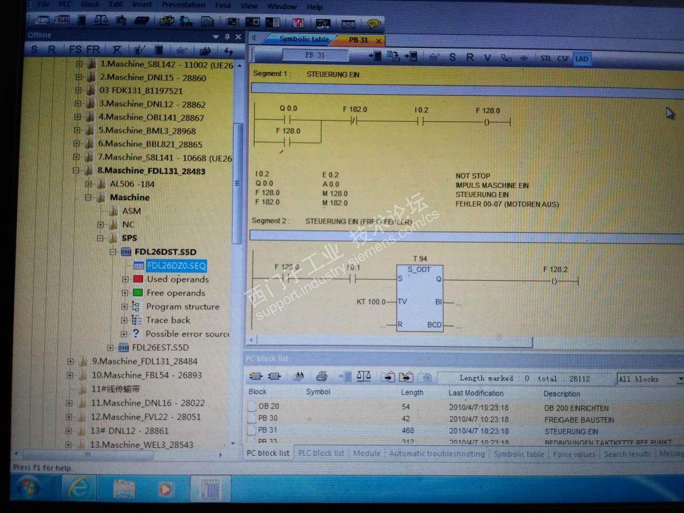Click the compare blocks scales icon in main toolbar
Viewport: 684px width, 513px height.
click(101, 20)
